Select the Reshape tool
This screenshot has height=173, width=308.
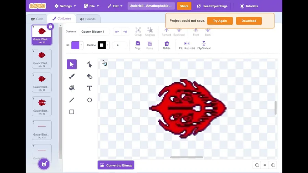click(x=89, y=64)
